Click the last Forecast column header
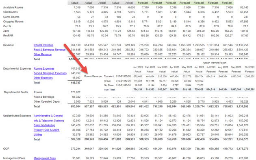256x160 pixels. pos(227,2)
